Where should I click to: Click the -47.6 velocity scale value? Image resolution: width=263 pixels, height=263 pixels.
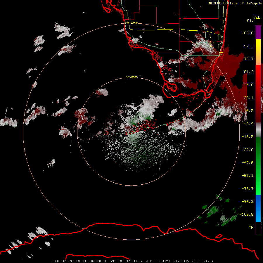click(x=248, y=163)
